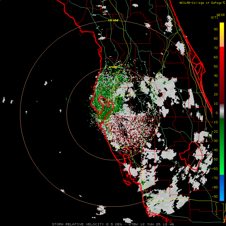Screen dimensions: 226x226
Task: Select the positive 60 knot scale label
Action: point(216,57)
